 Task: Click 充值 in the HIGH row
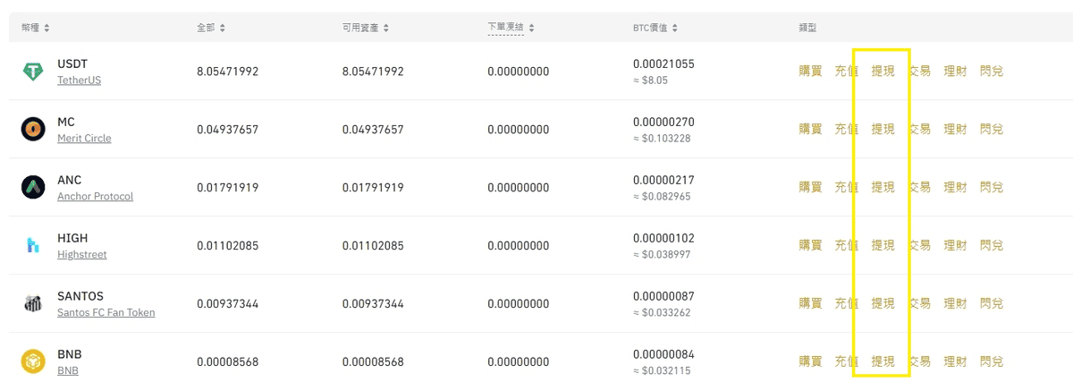point(846,246)
